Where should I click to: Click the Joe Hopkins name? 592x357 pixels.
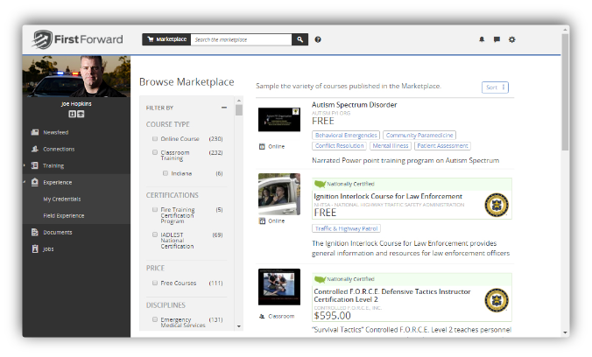click(x=76, y=104)
